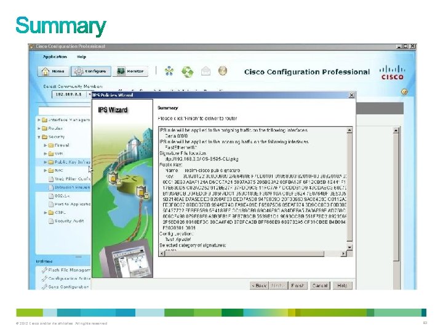Expand the C3PL folder arrow
The image size is (443, 332).
coord(45,213)
